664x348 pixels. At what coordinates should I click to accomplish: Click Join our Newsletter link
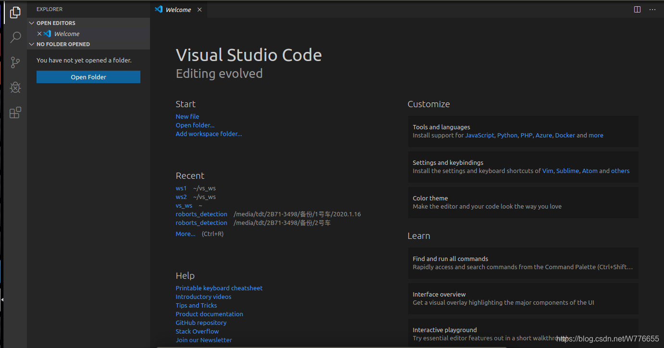[x=204, y=340]
